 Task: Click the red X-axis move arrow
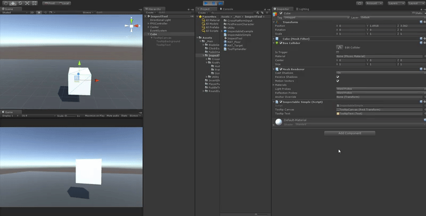96,80
